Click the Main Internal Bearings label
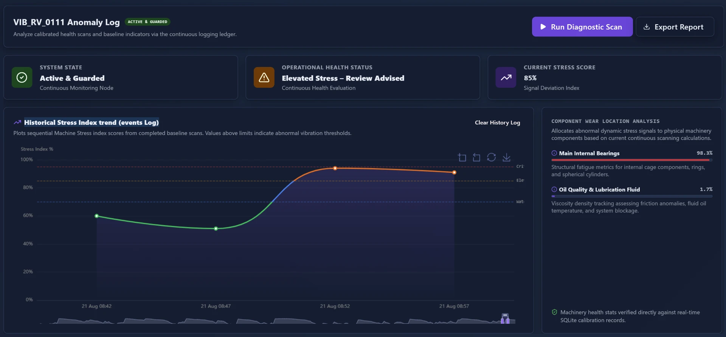The width and height of the screenshot is (726, 337). pos(589,153)
